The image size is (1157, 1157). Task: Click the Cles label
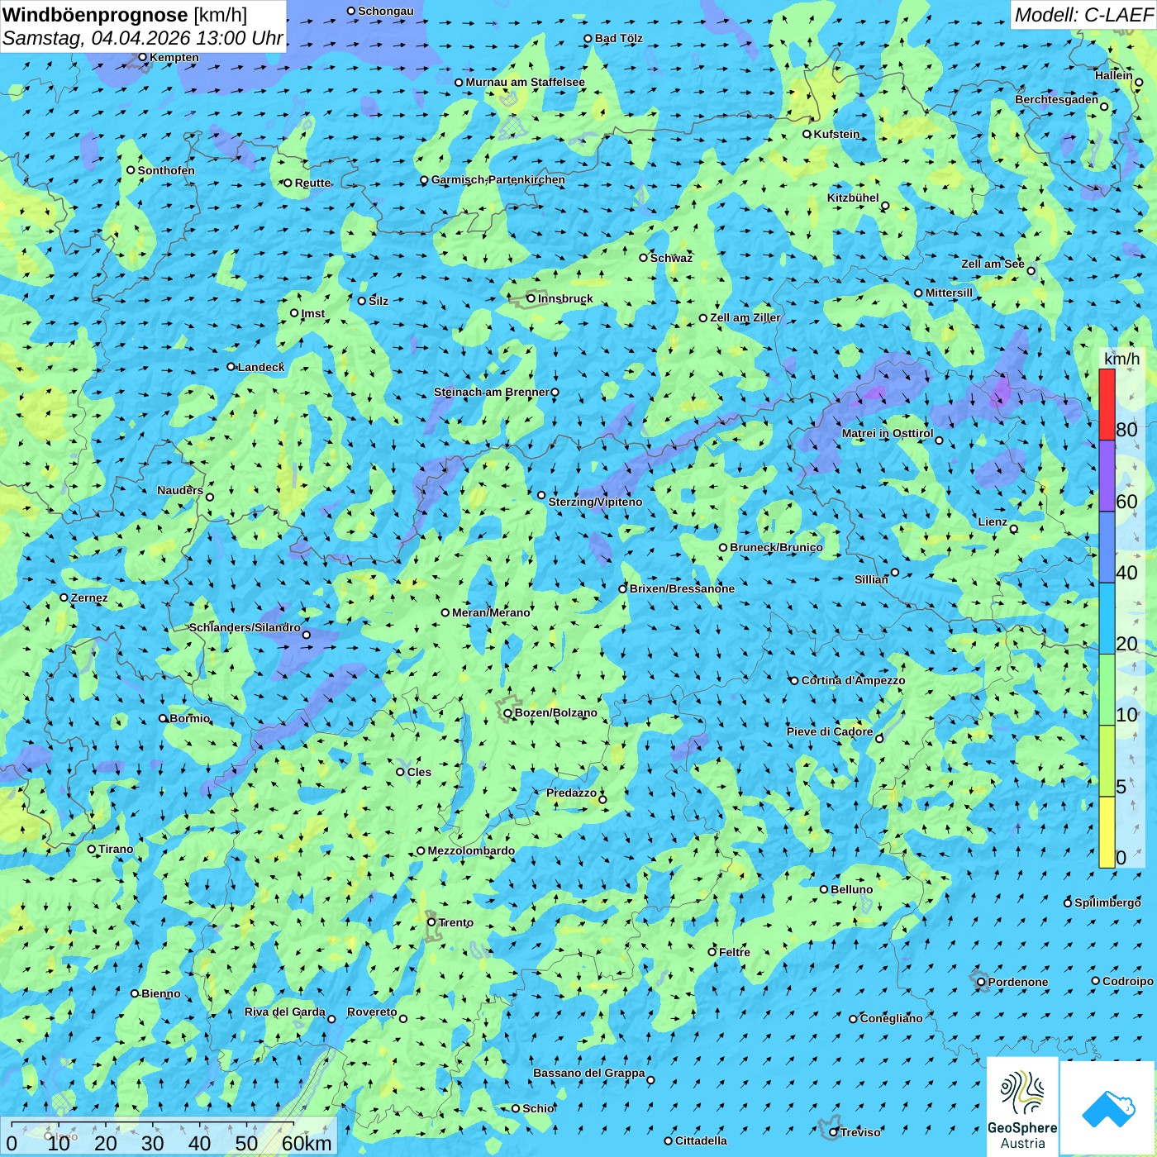click(x=419, y=772)
